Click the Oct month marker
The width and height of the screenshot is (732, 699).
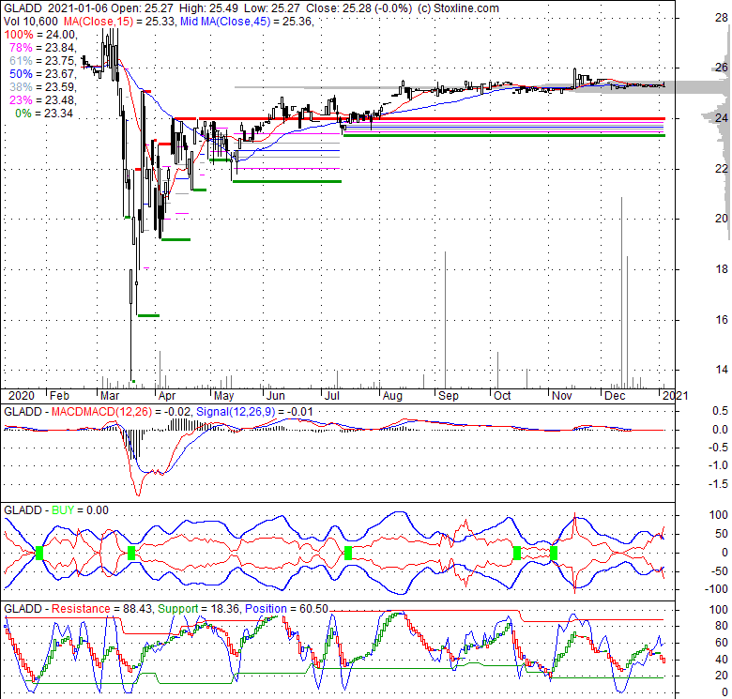coord(502,396)
